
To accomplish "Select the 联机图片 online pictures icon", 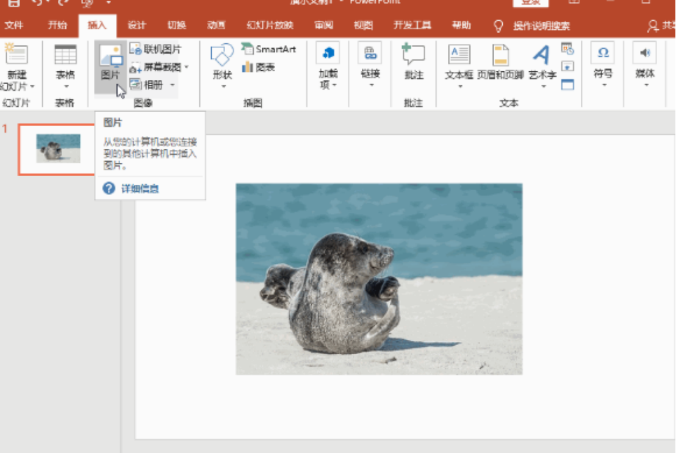I will tap(154, 49).
